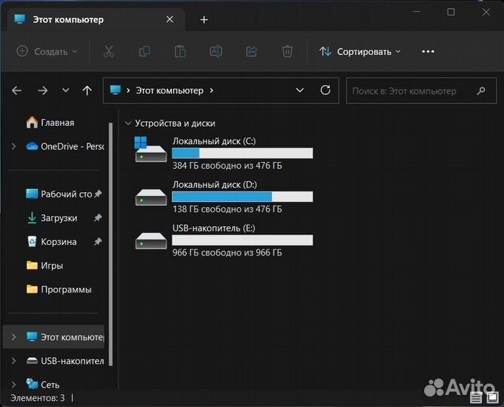The height and width of the screenshot is (407, 504).
Task: Click the E: USB drive usage bar
Action: 243,240
